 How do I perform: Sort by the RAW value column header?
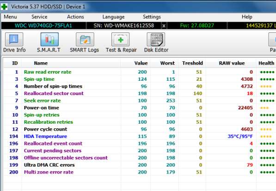point(232,63)
